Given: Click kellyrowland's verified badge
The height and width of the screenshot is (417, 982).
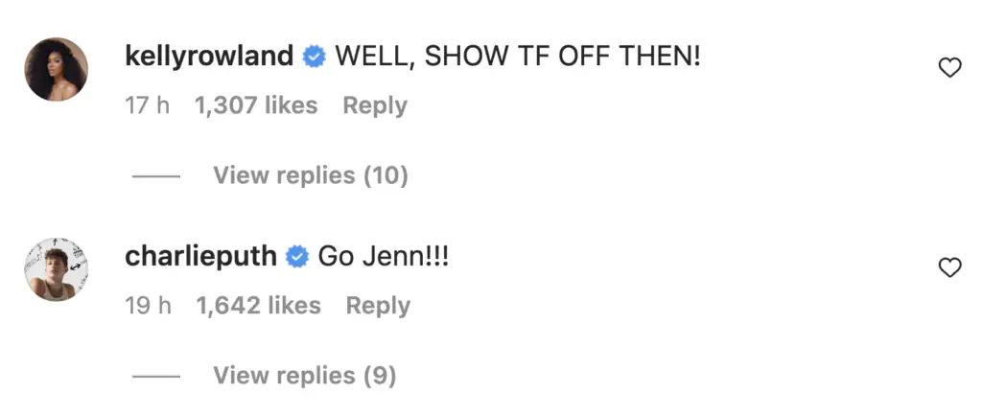Looking at the screenshot, I should coord(314,57).
